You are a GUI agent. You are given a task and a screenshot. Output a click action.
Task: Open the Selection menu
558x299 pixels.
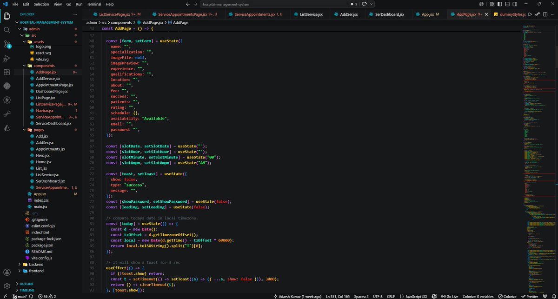tap(41, 4)
